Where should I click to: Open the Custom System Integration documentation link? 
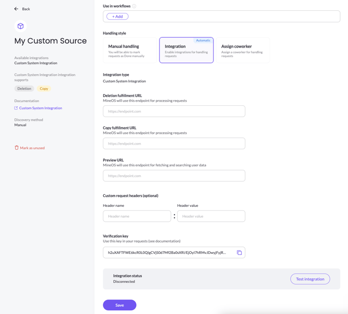pyautogui.click(x=41, y=108)
